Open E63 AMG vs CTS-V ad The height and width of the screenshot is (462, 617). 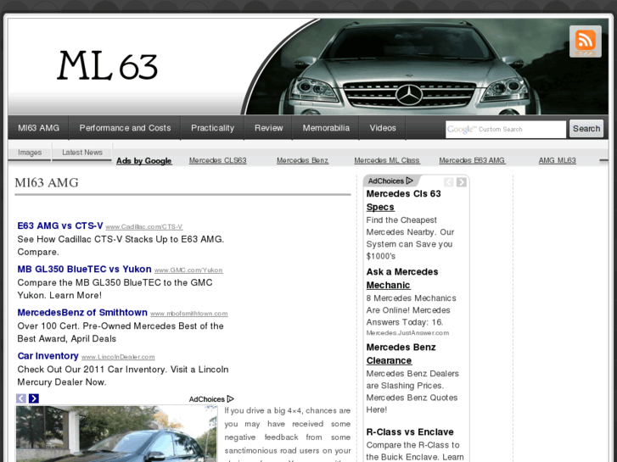[x=59, y=225]
